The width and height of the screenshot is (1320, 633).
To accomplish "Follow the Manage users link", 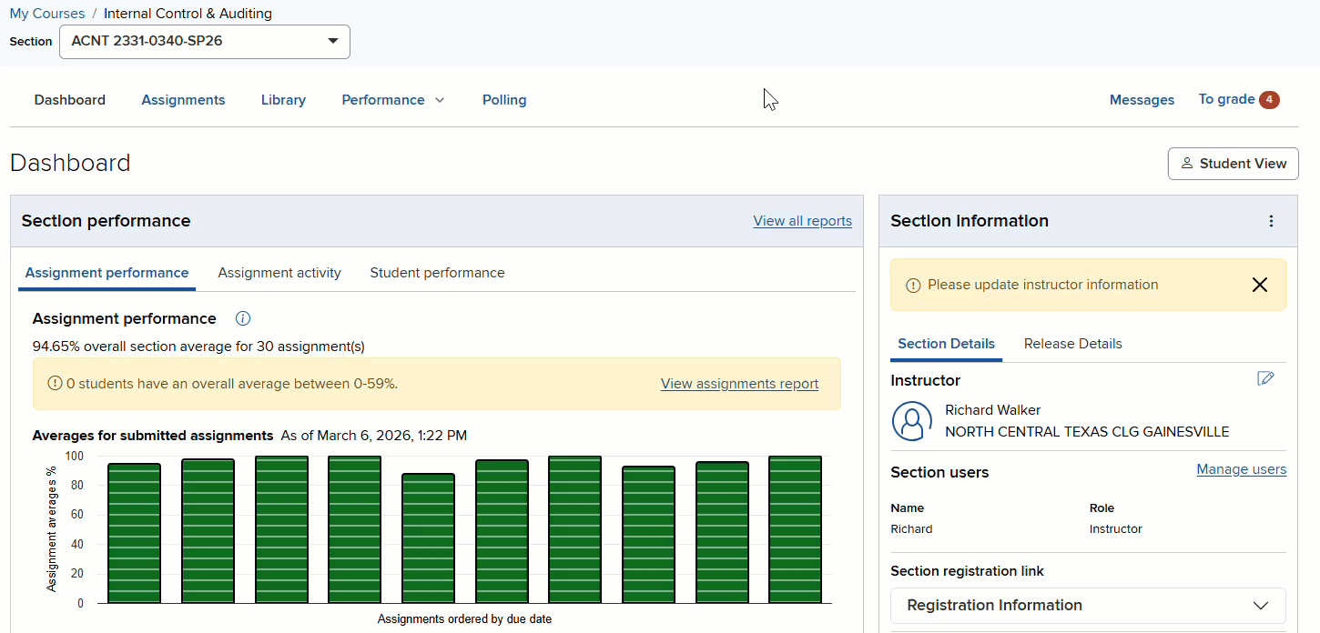I will pos(1241,469).
